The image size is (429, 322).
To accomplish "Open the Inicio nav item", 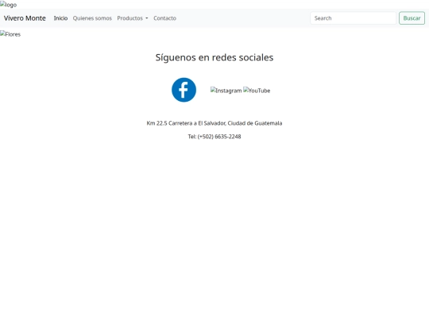I will [x=60, y=18].
